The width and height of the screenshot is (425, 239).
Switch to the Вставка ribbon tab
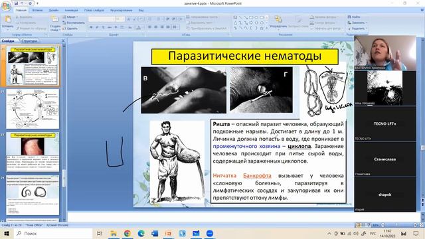pyautogui.click(x=37, y=11)
